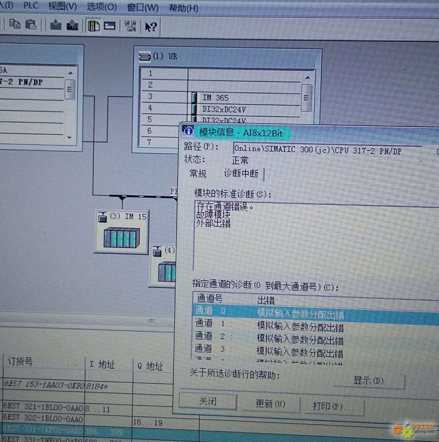The height and width of the screenshot is (442, 439).
Task: Select the highlighted 6ES7 331-7KF02-0AB0 row
Action: [44, 430]
